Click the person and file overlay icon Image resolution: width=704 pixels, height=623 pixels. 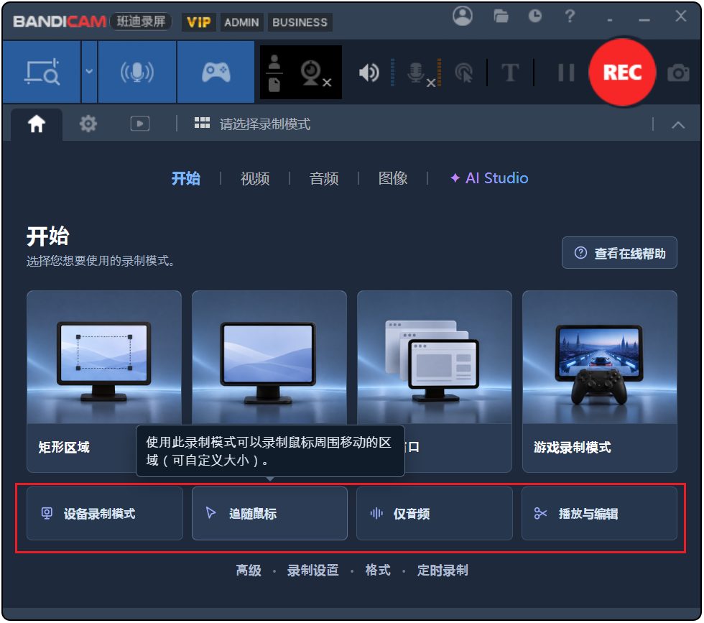click(x=274, y=73)
